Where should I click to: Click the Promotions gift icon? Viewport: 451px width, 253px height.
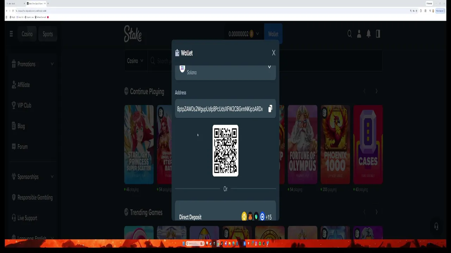(14, 64)
